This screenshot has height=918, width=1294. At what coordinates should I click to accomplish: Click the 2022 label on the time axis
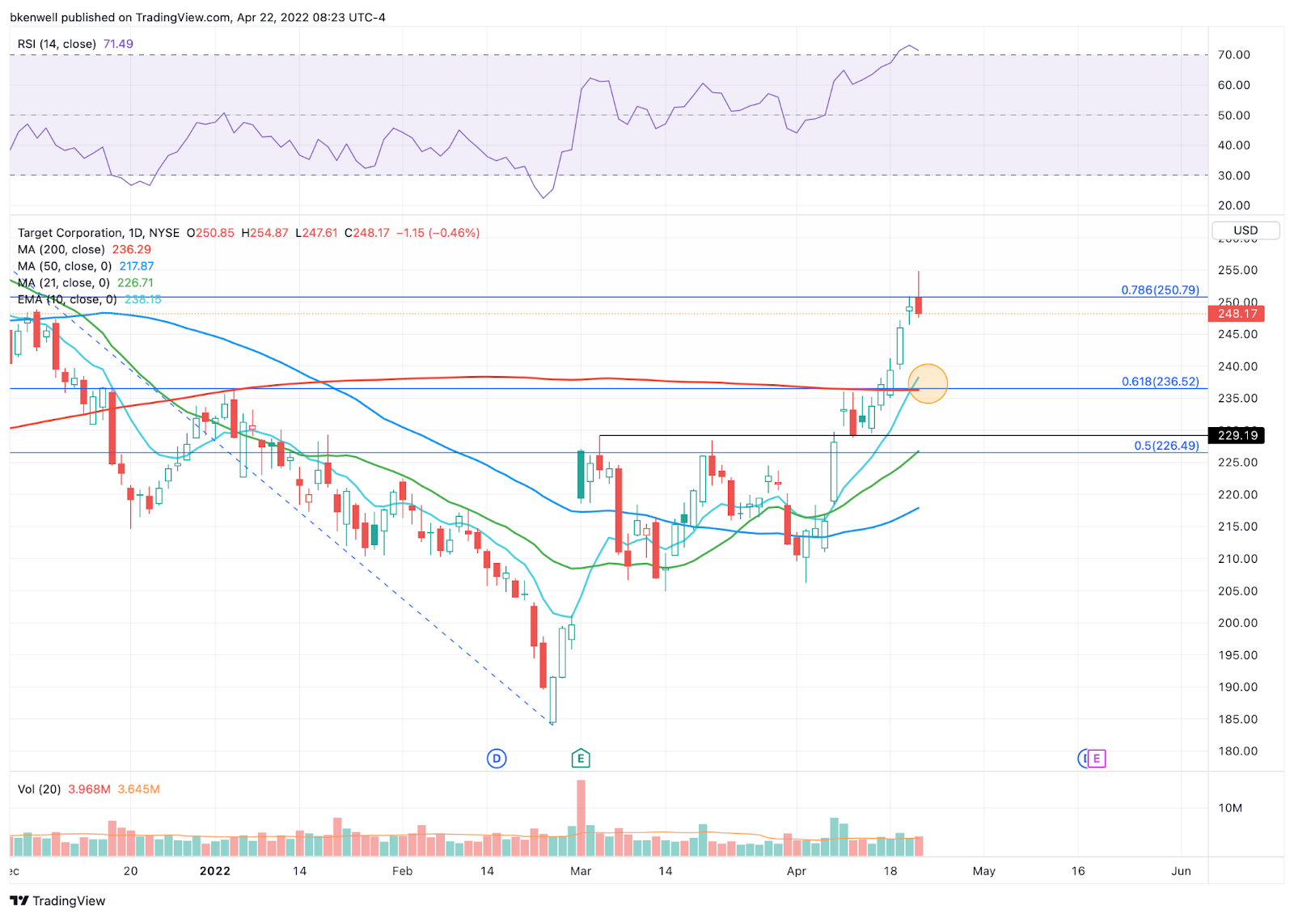pyautogui.click(x=215, y=871)
